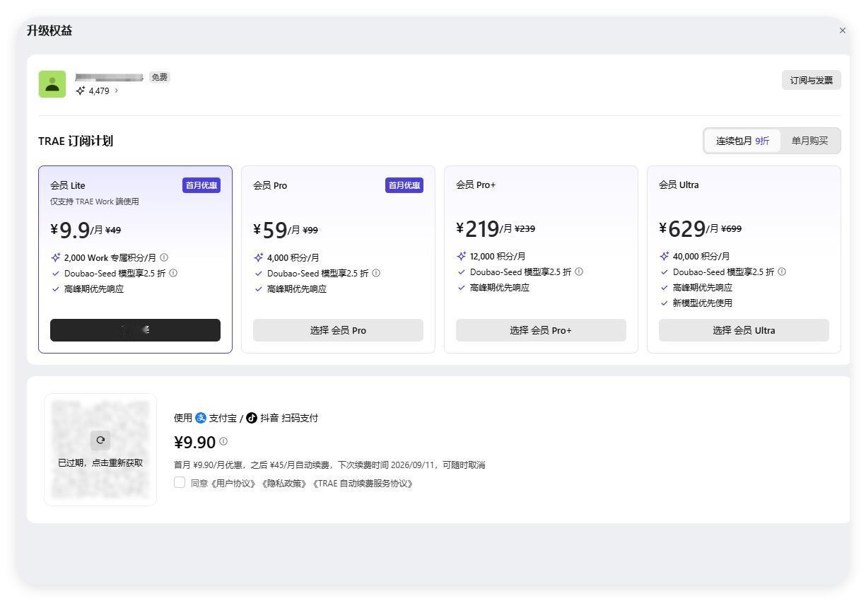Choose 选择 会员 Ultra button
The height and width of the screenshot is (601, 866).
point(744,330)
